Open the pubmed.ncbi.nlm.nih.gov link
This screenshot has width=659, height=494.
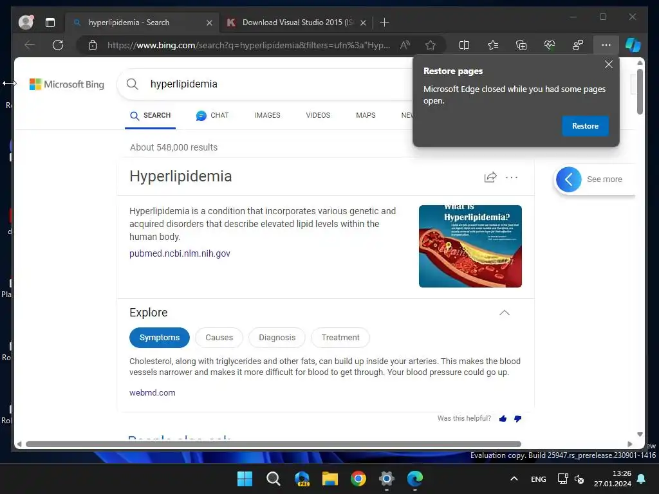pos(180,253)
